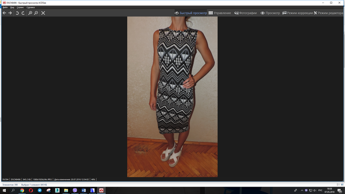Go to next image with right arrow
This screenshot has height=194, width=345.
pyautogui.click(x=10, y=13)
